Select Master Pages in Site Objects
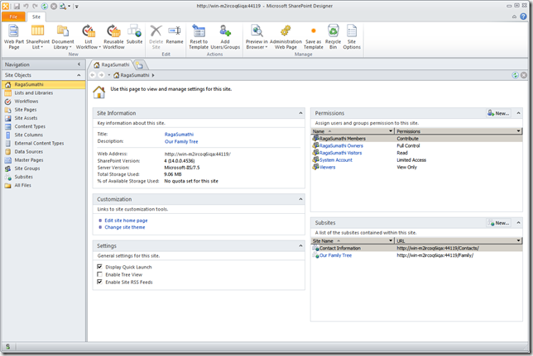Viewport: 533px width, 356px height. pos(29,159)
